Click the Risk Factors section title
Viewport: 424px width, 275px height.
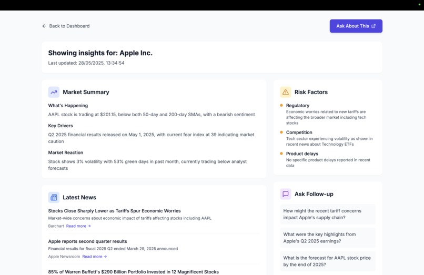[x=311, y=92]
